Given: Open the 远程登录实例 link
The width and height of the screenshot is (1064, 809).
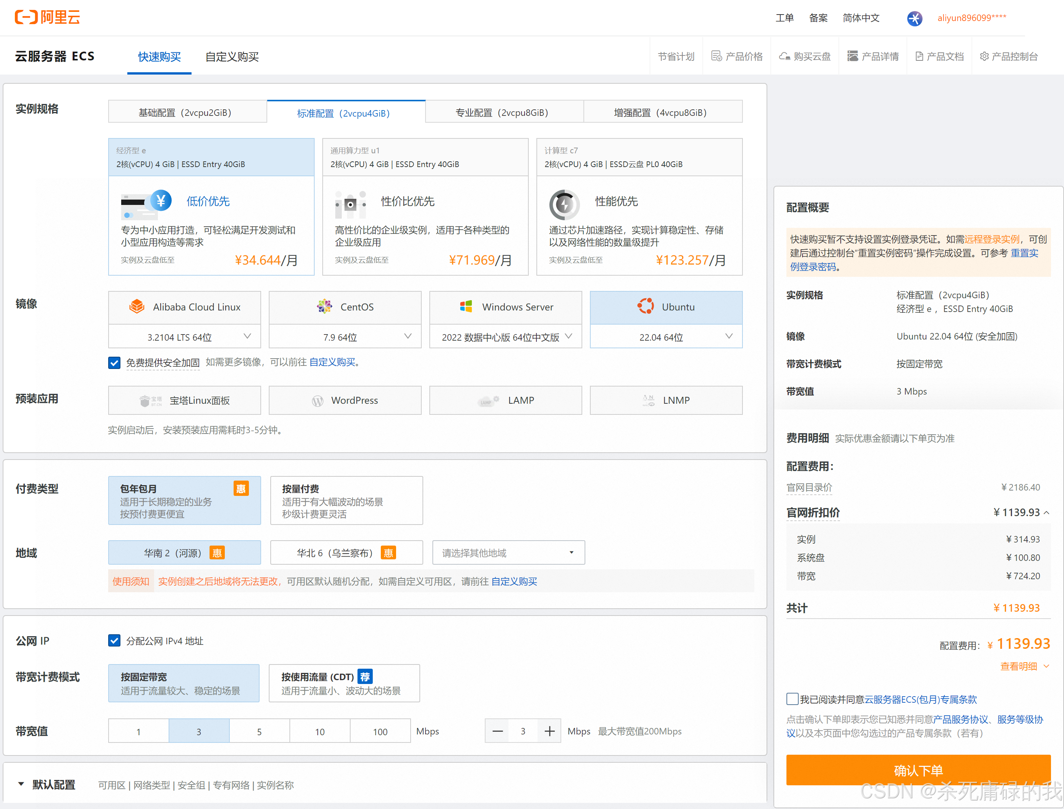Looking at the screenshot, I should click(992, 239).
